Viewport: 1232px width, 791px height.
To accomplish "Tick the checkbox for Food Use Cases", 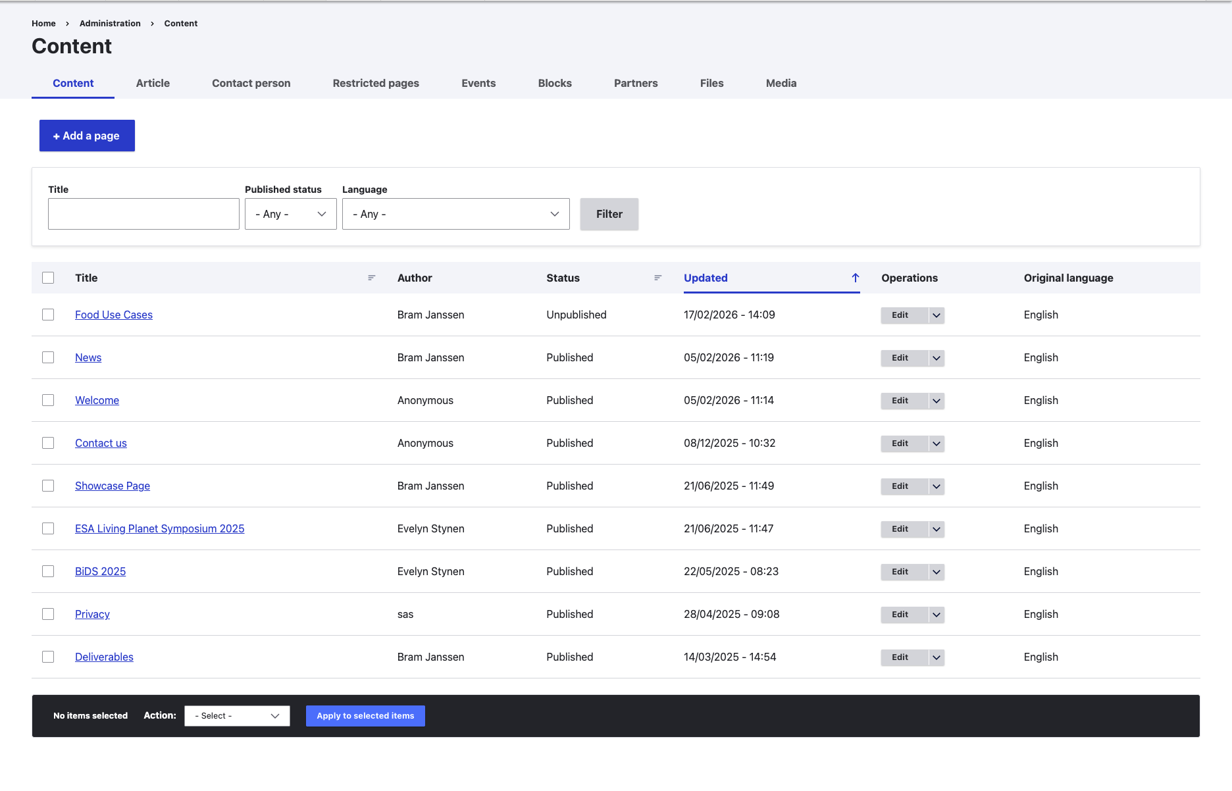I will tap(48, 315).
